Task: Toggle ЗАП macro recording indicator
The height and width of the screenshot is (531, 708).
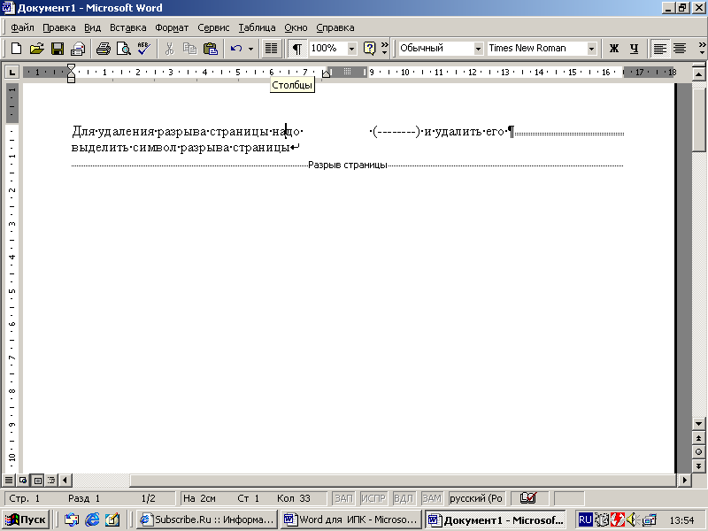Action: pyautogui.click(x=343, y=498)
